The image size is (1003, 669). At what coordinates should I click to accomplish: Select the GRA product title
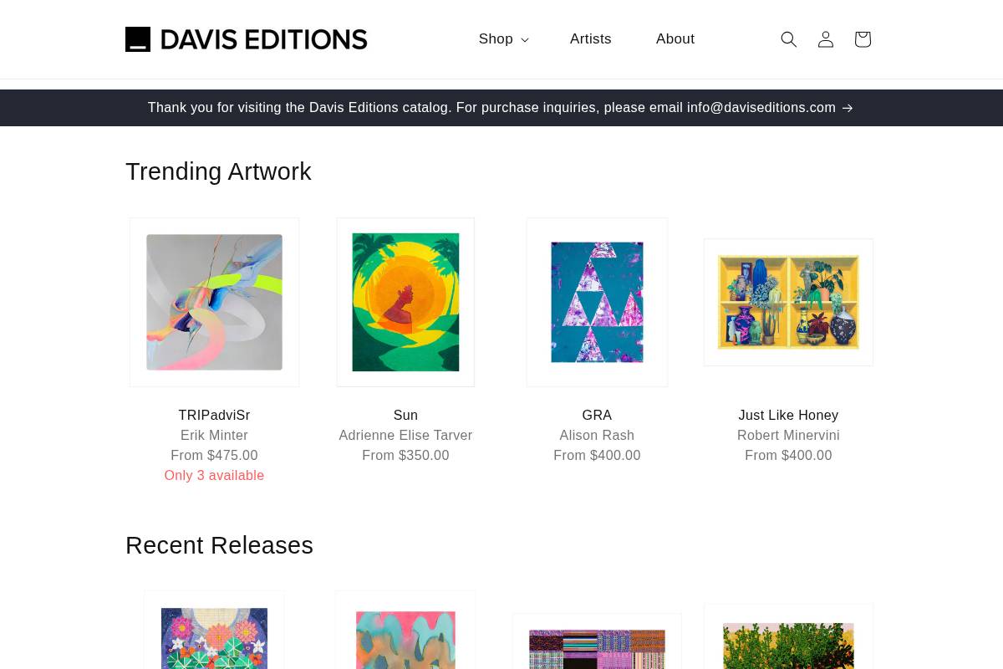(x=597, y=415)
